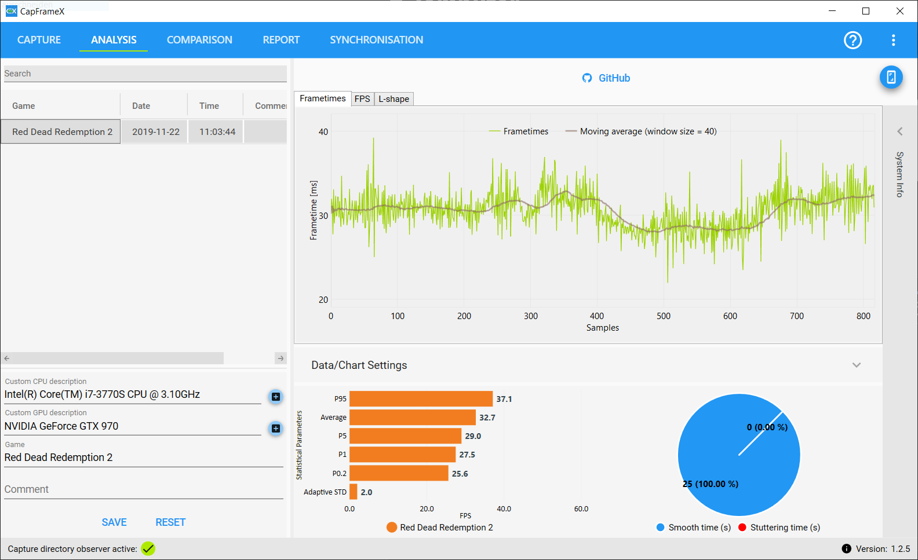The width and height of the screenshot is (918, 560).
Task: Switch to the CAPTURE tab
Action: tap(39, 40)
